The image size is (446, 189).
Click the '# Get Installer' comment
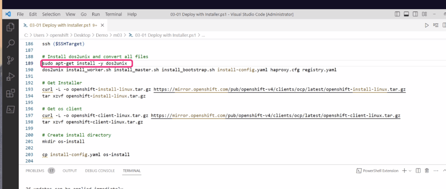62,83
